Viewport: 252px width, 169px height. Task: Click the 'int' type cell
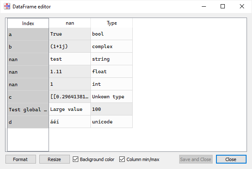[x=112, y=84]
